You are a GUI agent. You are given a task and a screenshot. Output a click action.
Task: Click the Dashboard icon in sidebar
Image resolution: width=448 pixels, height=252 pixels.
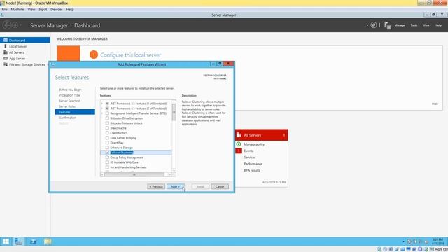(6, 41)
